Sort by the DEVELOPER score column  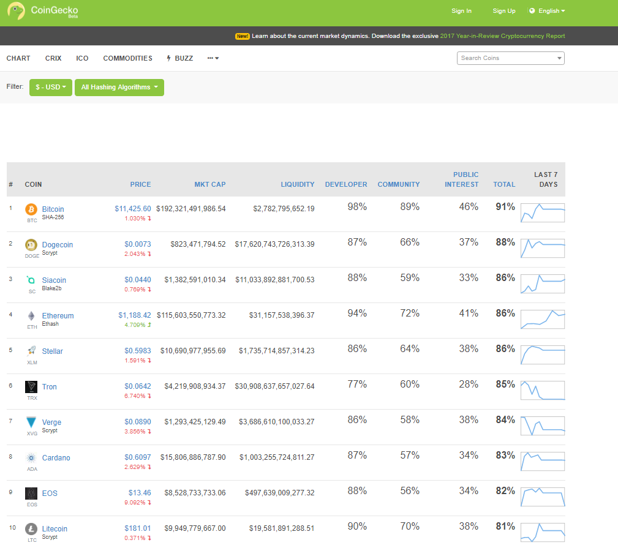coord(346,184)
